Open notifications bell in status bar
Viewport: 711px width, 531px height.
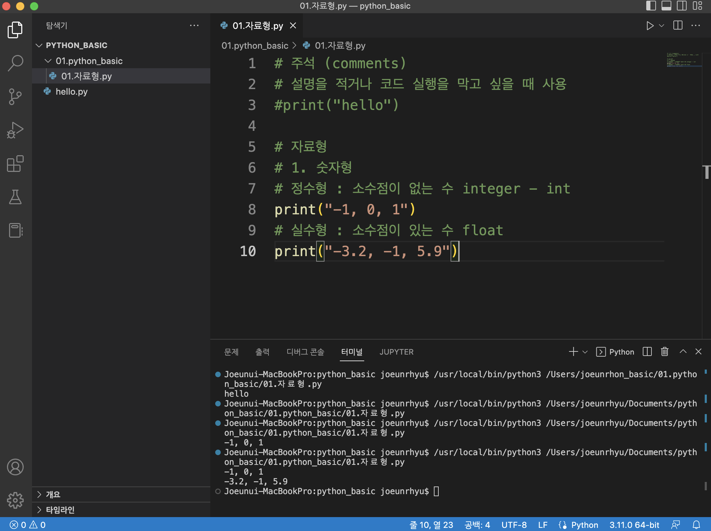pos(696,525)
